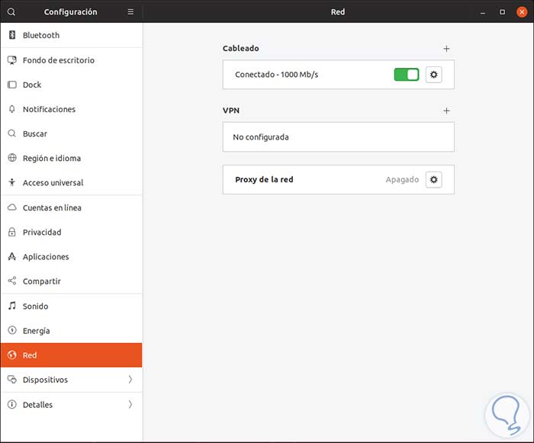Click the search icon in the Configuración header
Image resolution: width=534 pixels, height=443 pixels.
[11, 12]
